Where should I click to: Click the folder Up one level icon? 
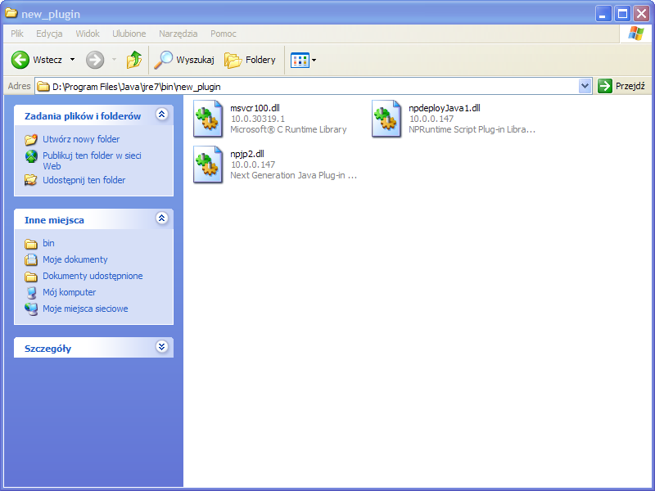pyautogui.click(x=134, y=60)
